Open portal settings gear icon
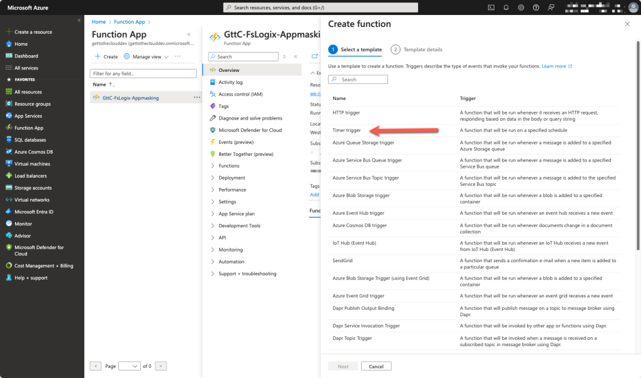Image resolution: width=641 pixels, height=378 pixels. (521, 8)
